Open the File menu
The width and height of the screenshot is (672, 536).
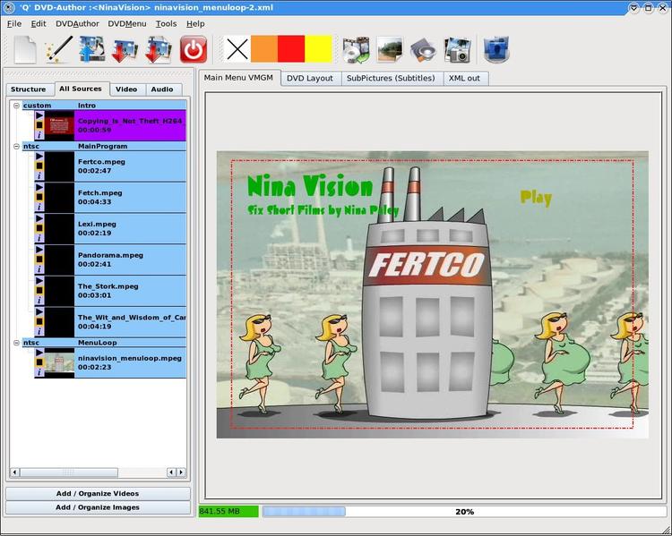click(14, 24)
